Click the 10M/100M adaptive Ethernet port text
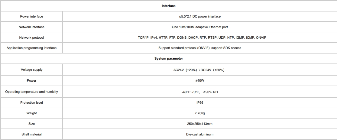Viewport: 337px width, 140px height. click(199, 27)
